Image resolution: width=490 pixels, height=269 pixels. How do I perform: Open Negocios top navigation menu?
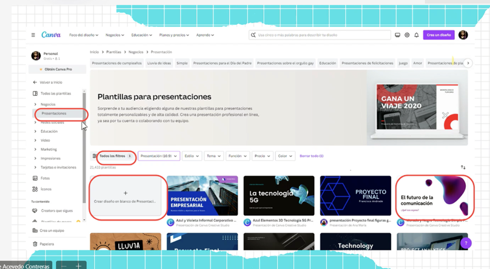coord(115,35)
